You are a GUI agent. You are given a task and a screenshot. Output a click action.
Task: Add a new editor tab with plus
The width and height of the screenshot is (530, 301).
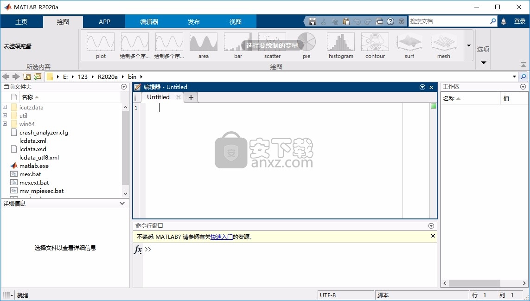pos(191,97)
